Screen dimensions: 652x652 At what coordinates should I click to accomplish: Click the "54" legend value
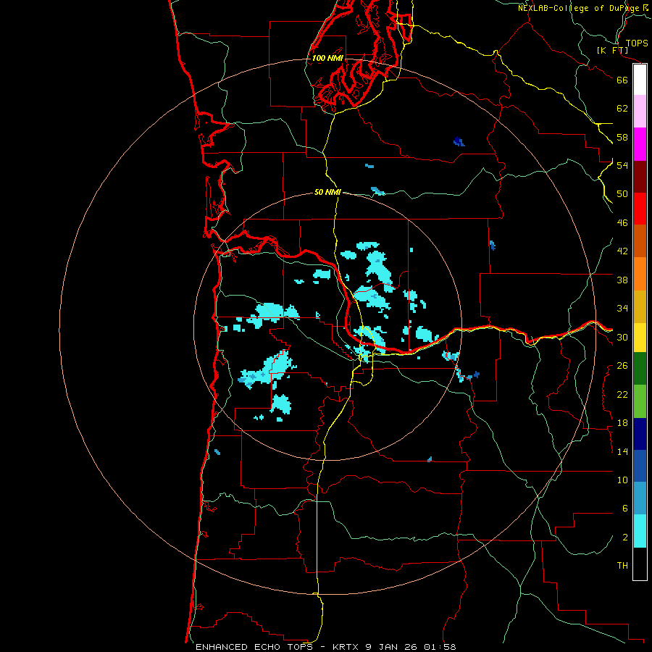click(x=622, y=165)
